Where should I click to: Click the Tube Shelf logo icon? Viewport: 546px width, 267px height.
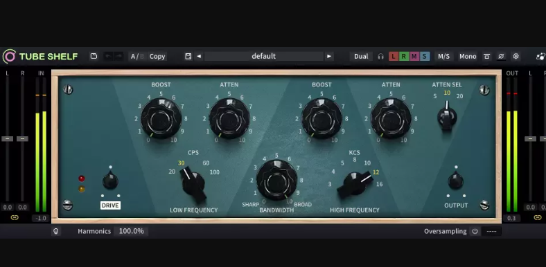tap(9, 56)
